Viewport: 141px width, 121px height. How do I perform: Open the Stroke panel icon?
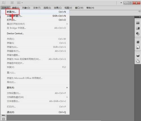[x=138, y=23]
